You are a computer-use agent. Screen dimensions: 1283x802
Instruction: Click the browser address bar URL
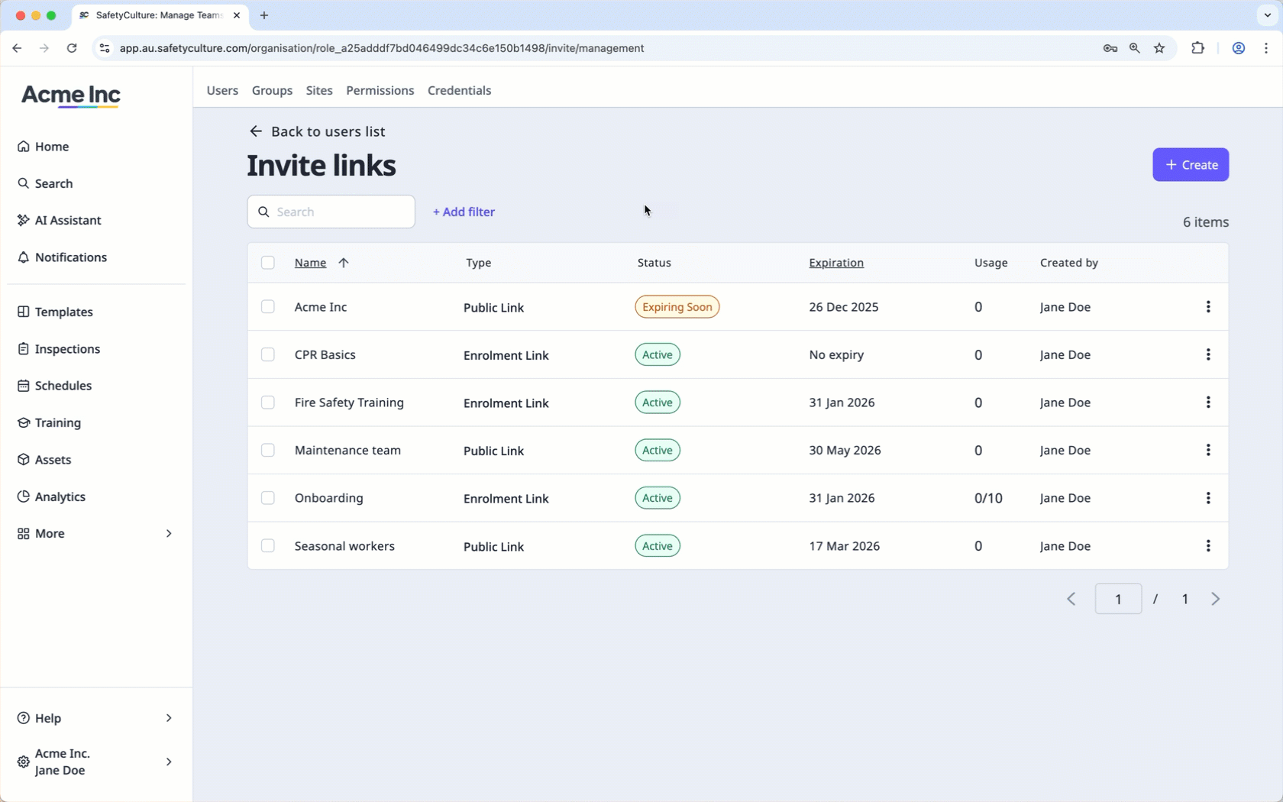[x=382, y=48]
